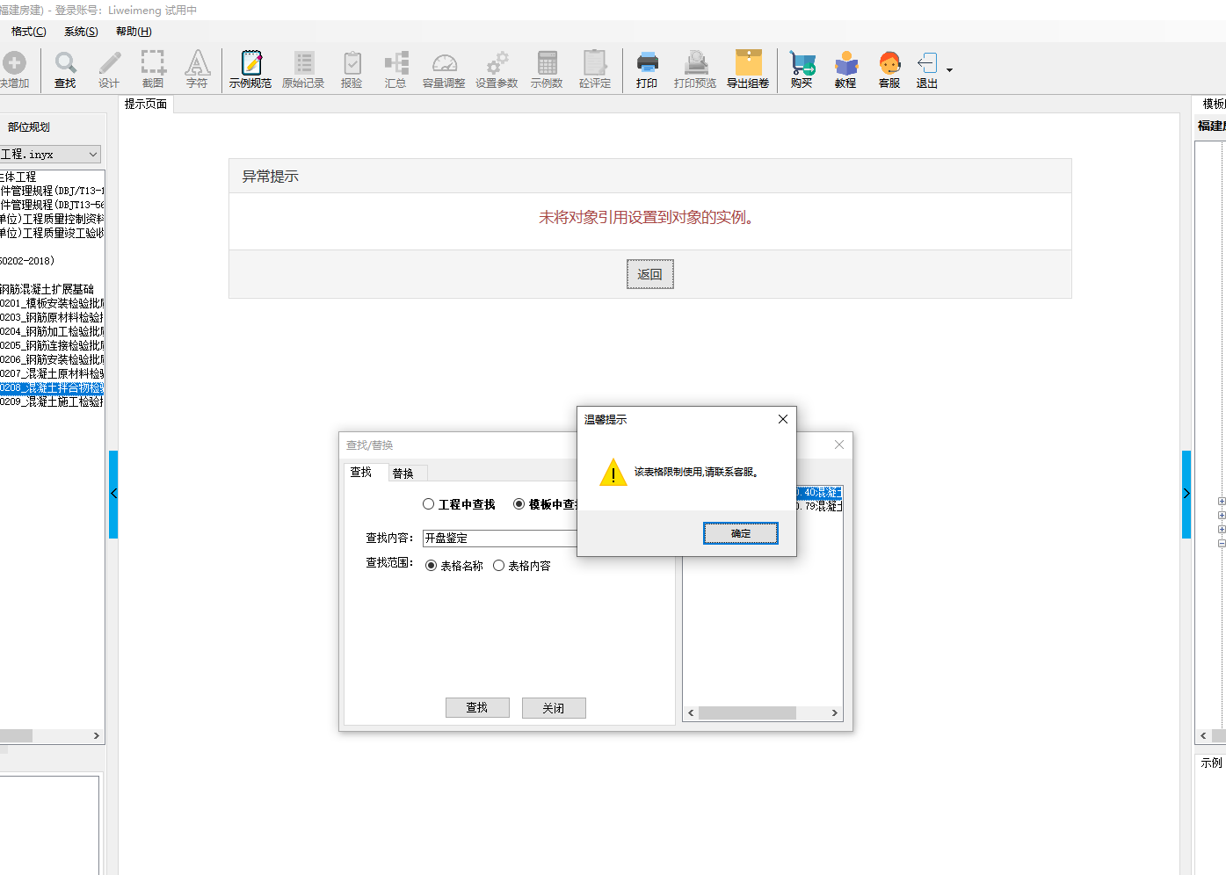The width and height of the screenshot is (1226, 875).
Task: Switch to the 替换 tab
Action: click(x=403, y=474)
